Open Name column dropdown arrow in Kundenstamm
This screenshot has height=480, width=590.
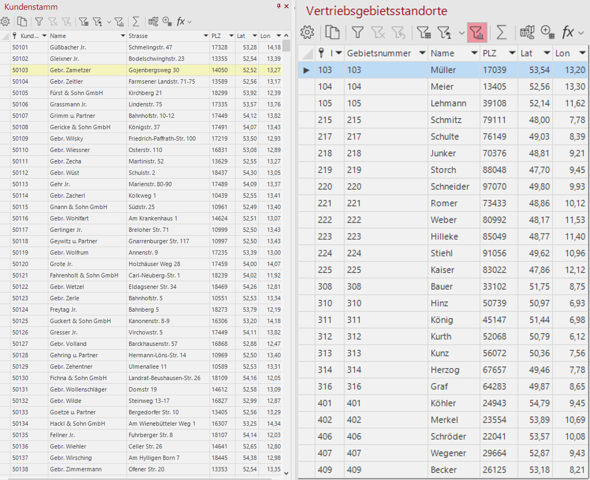[x=123, y=36]
